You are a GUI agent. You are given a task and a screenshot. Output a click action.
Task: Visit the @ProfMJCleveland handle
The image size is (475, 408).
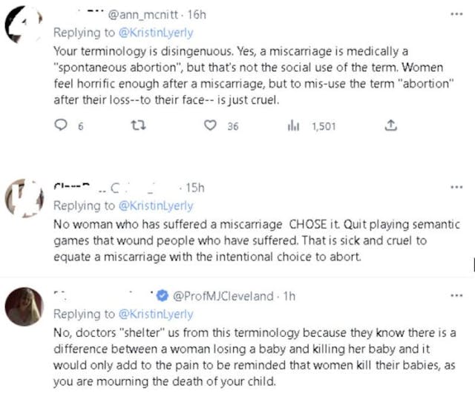(x=222, y=296)
